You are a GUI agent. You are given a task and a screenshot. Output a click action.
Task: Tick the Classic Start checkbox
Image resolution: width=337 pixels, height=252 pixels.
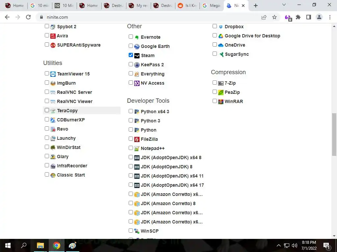pos(47,175)
